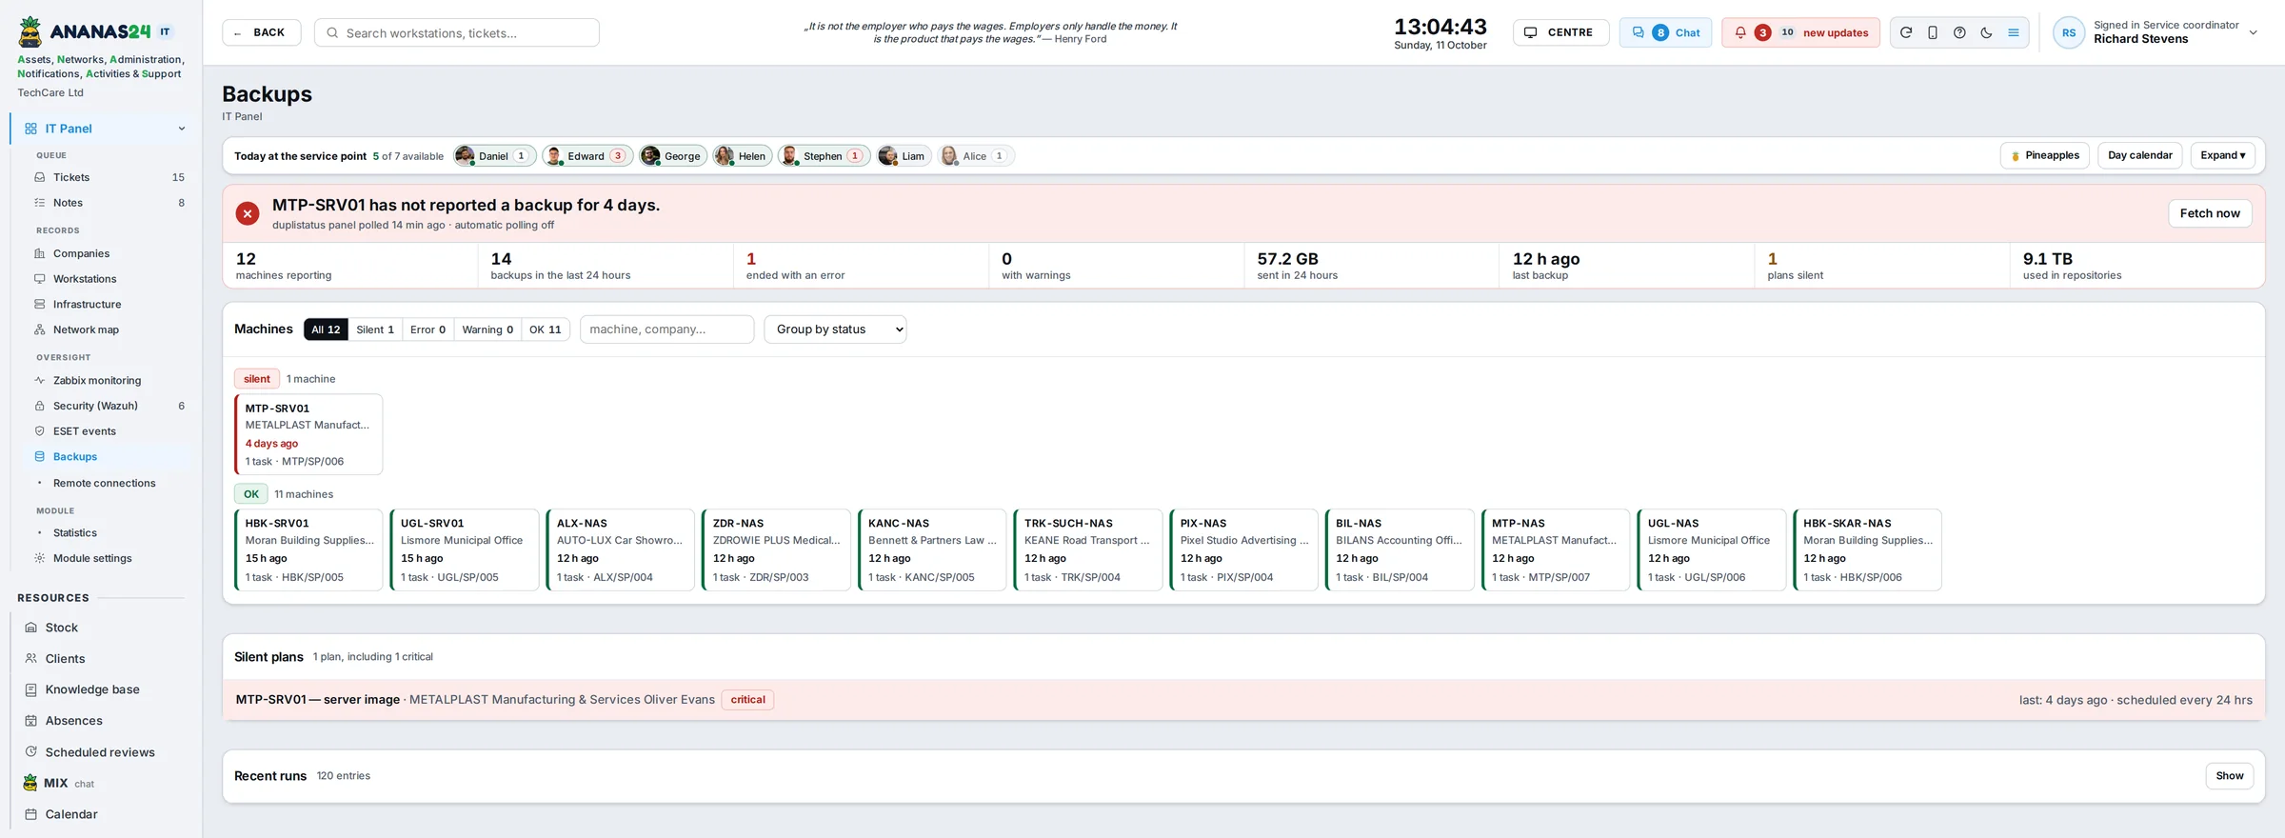Open the Module settings sidebar item
The image size is (2285, 838).
point(109,558)
